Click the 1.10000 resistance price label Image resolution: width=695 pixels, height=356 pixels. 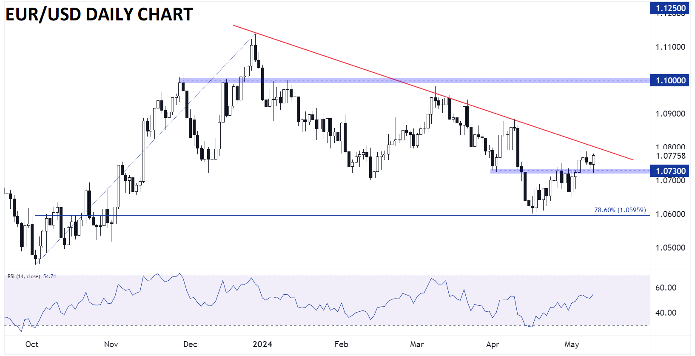click(669, 80)
